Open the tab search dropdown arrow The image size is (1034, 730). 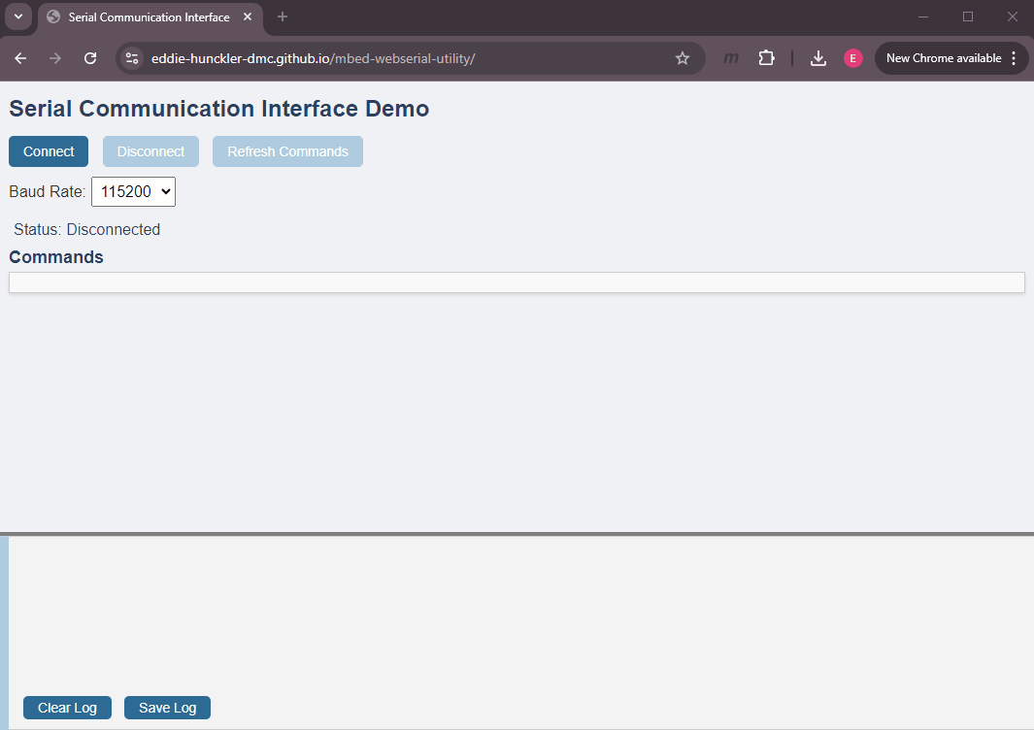pos(18,17)
